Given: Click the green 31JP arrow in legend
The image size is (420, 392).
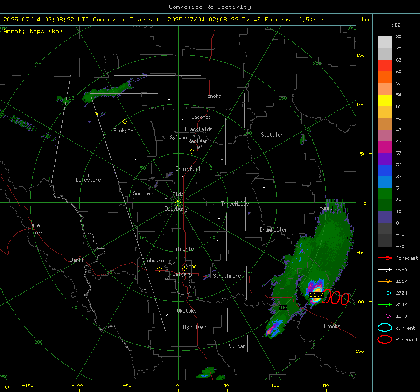Looking at the screenshot, I should point(385,304).
